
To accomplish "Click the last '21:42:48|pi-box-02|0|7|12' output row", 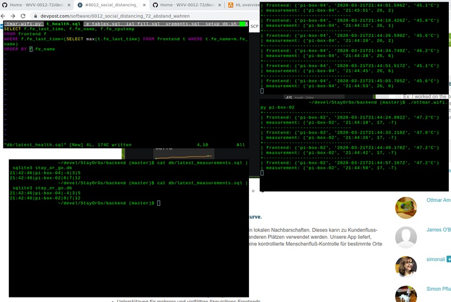I will [x=45, y=198].
